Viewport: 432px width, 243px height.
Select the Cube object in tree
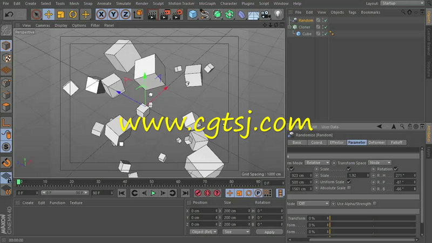tap(307, 34)
